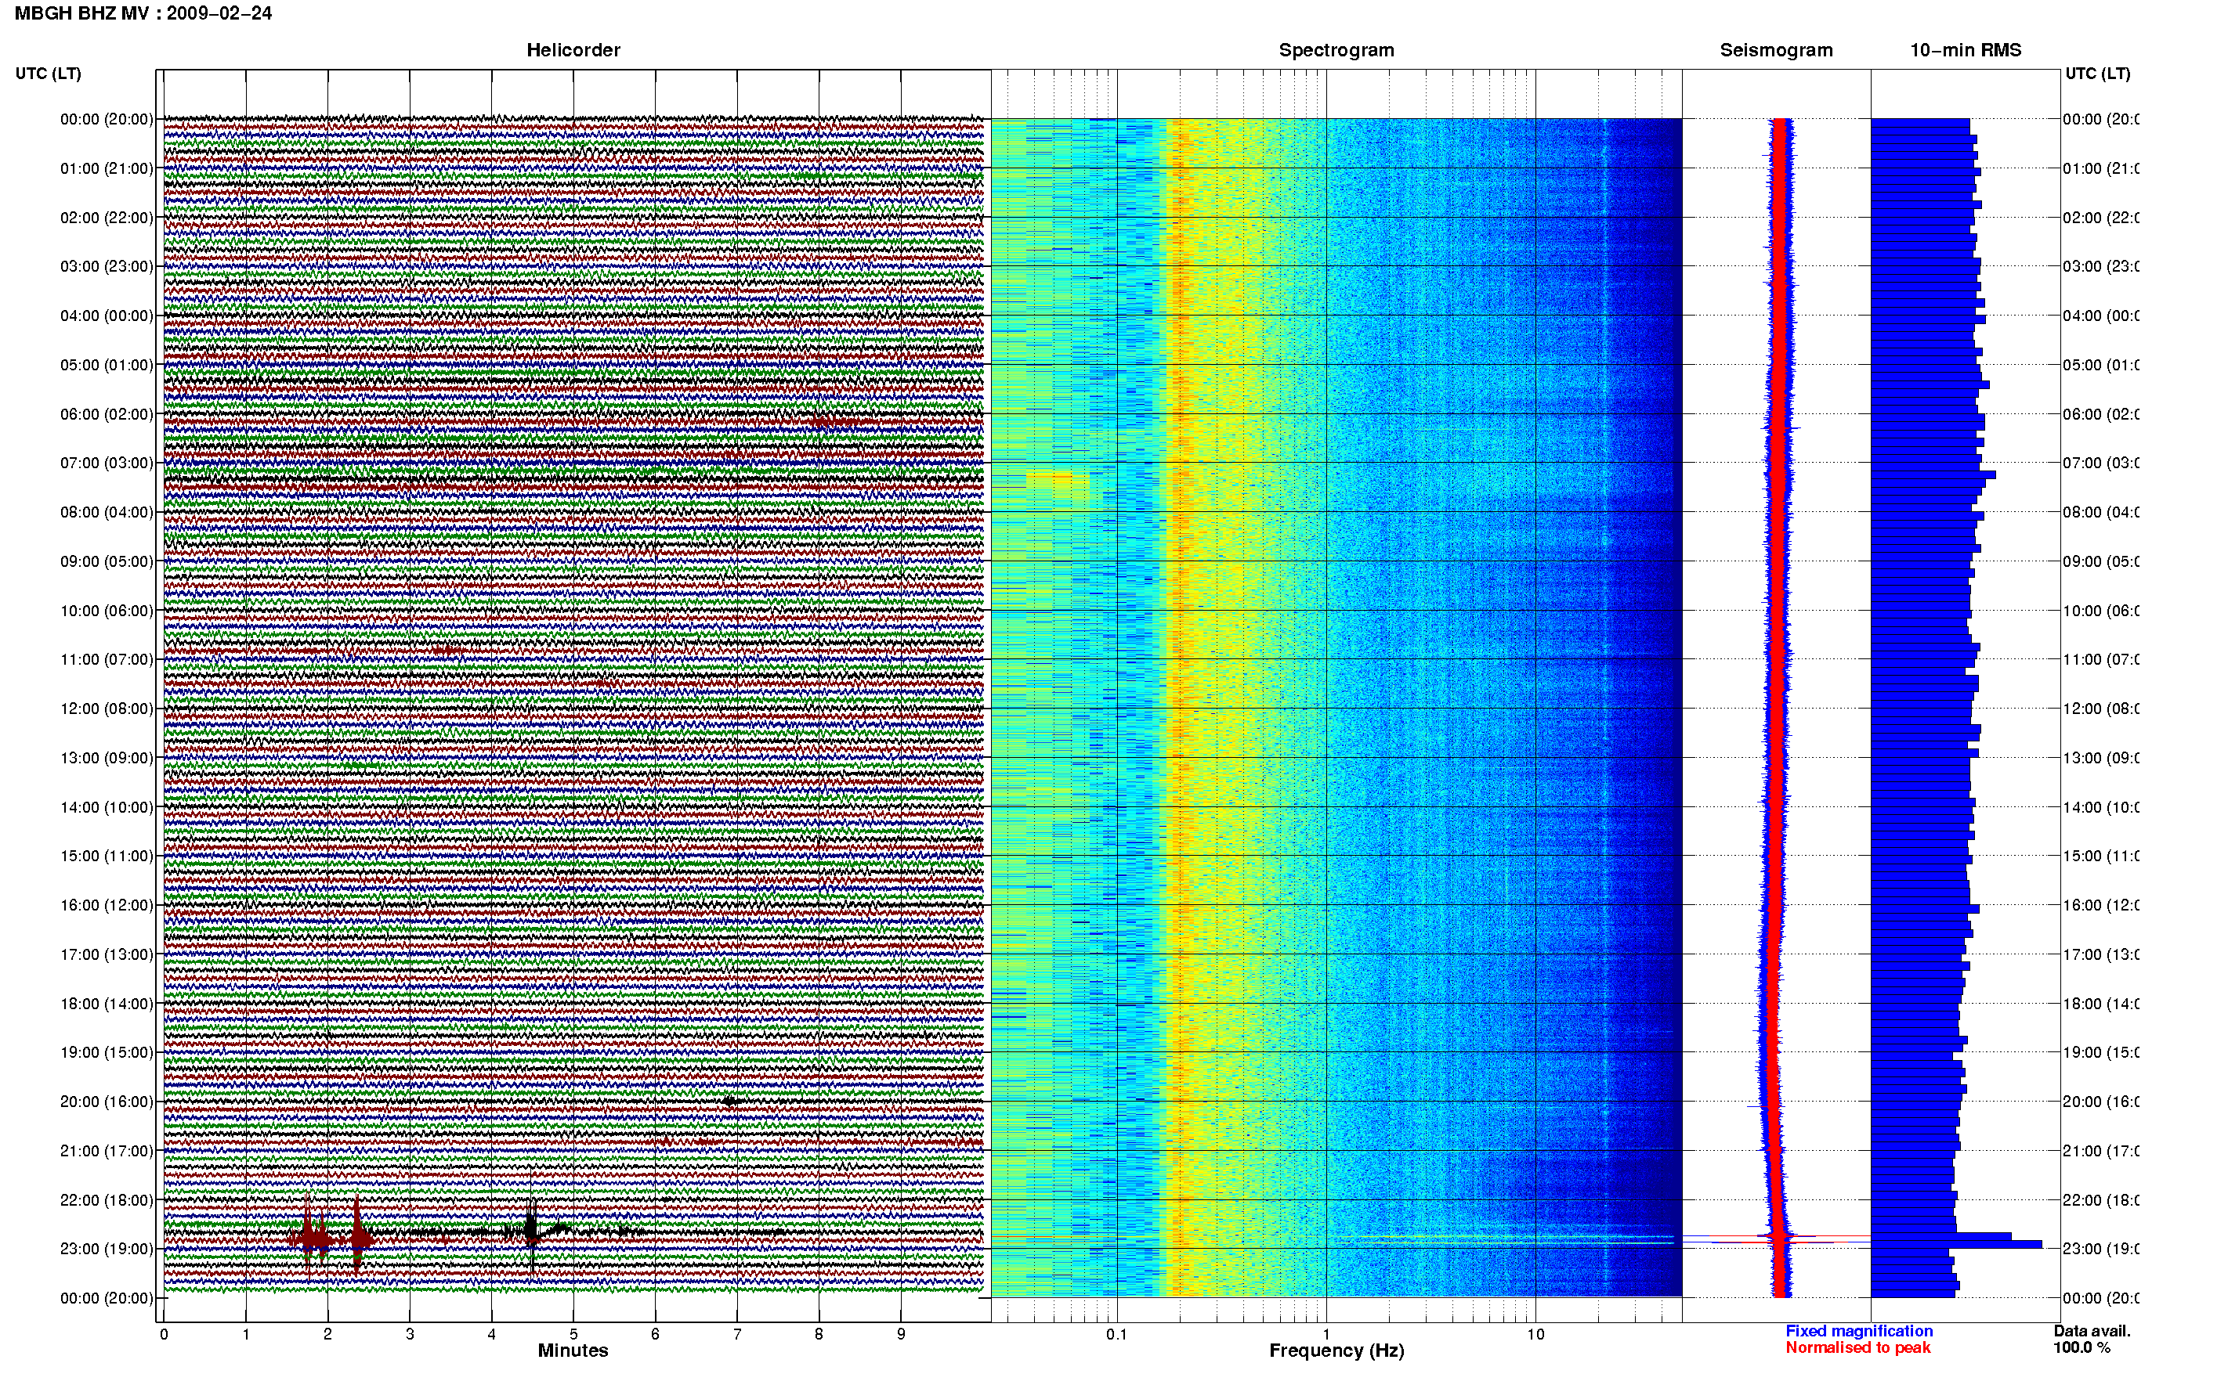This screenshot has height=1392, width=2228.
Task: Click the Normalised to peak legend text
Action: click(x=1857, y=1348)
